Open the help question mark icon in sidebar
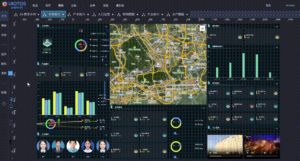 tap(4, 104)
